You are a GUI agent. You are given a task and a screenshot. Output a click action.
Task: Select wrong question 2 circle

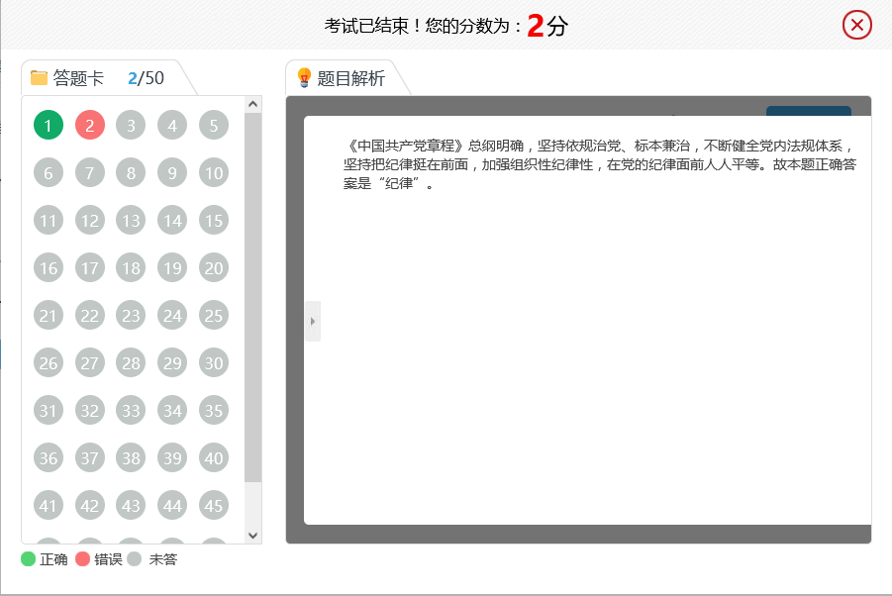coord(90,125)
